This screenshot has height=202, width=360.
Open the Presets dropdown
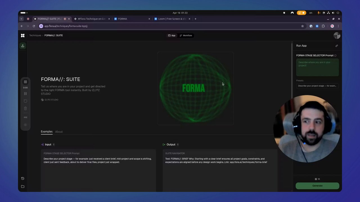pos(317,86)
